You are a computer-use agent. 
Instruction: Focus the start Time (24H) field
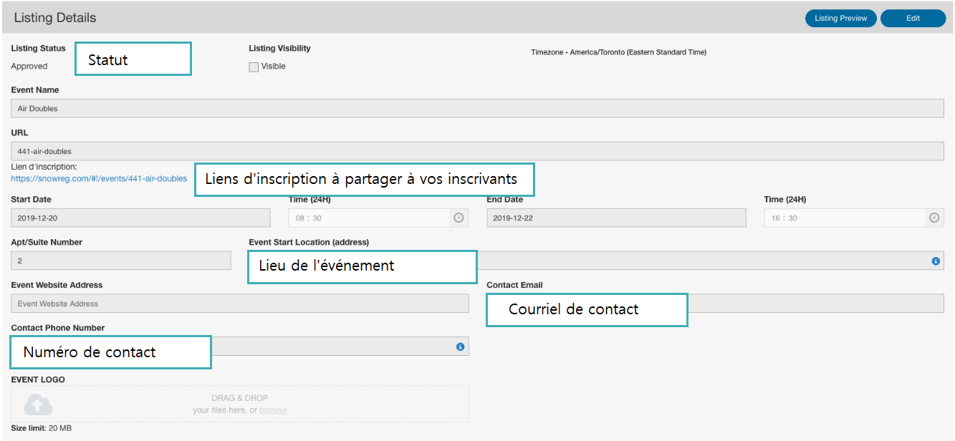(369, 218)
